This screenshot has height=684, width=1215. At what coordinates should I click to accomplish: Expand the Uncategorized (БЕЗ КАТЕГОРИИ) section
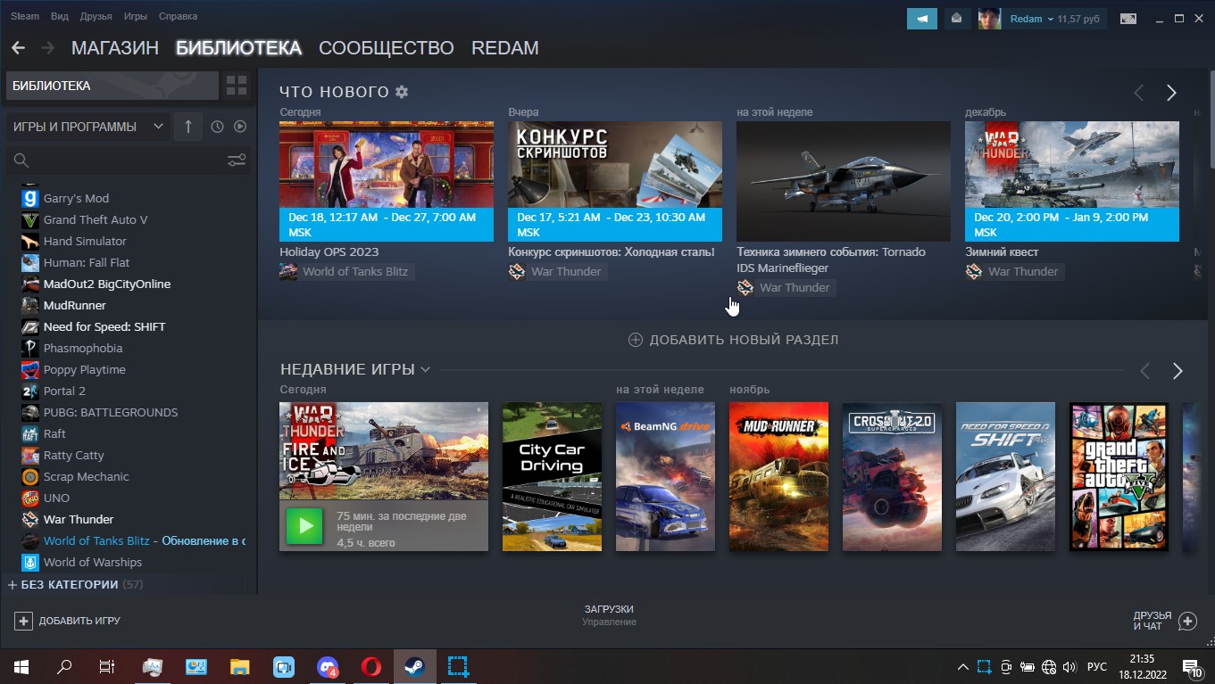[75, 584]
